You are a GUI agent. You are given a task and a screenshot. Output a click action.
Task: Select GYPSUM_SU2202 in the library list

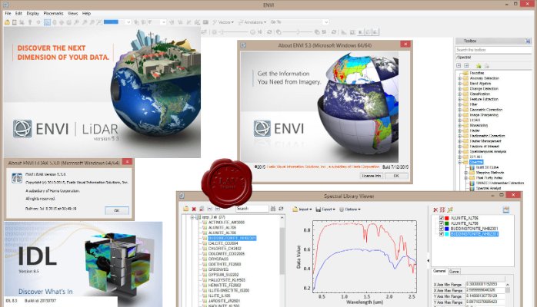[223, 275]
